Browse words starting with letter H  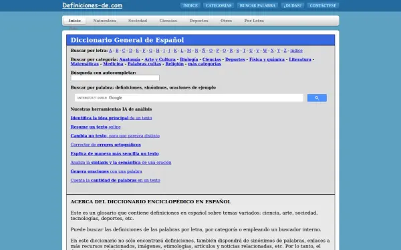pos(158,51)
